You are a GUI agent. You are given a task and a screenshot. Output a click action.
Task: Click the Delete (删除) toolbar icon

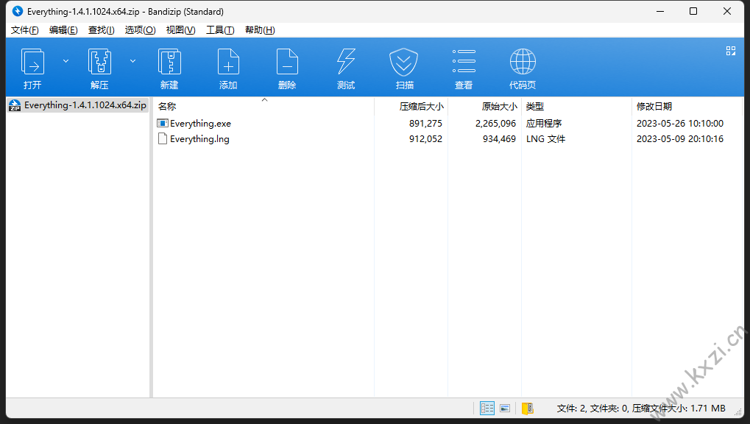click(x=287, y=62)
